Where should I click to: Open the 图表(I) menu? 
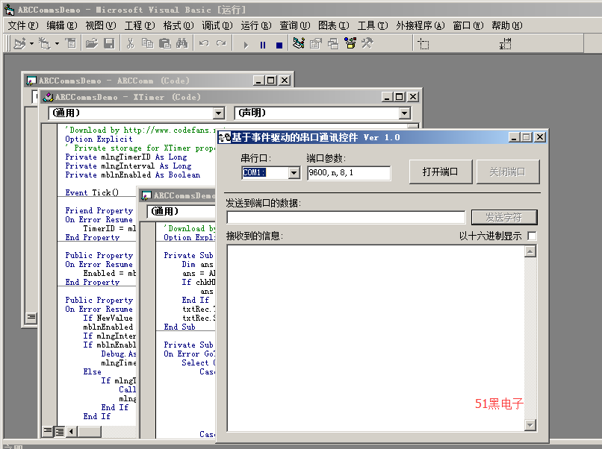point(333,25)
